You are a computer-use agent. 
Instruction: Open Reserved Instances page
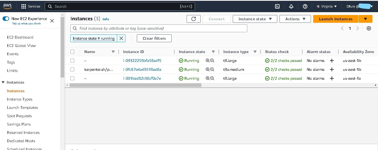[23, 132]
